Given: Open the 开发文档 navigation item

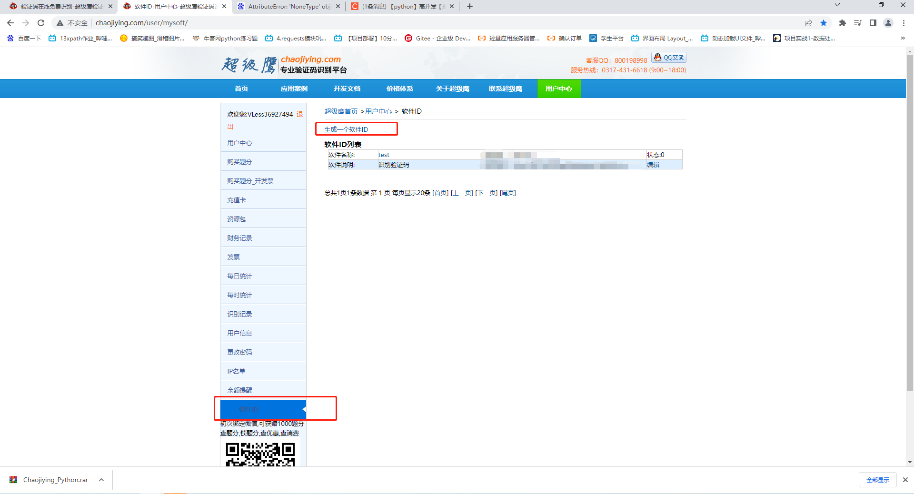Looking at the screenshot, I should point(347,89).
